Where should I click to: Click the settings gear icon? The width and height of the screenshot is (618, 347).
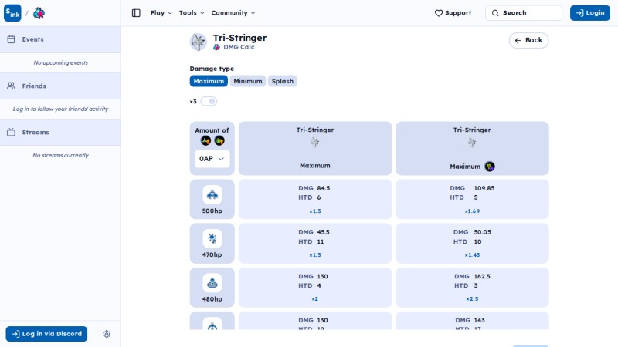click(x=107, y=334)
